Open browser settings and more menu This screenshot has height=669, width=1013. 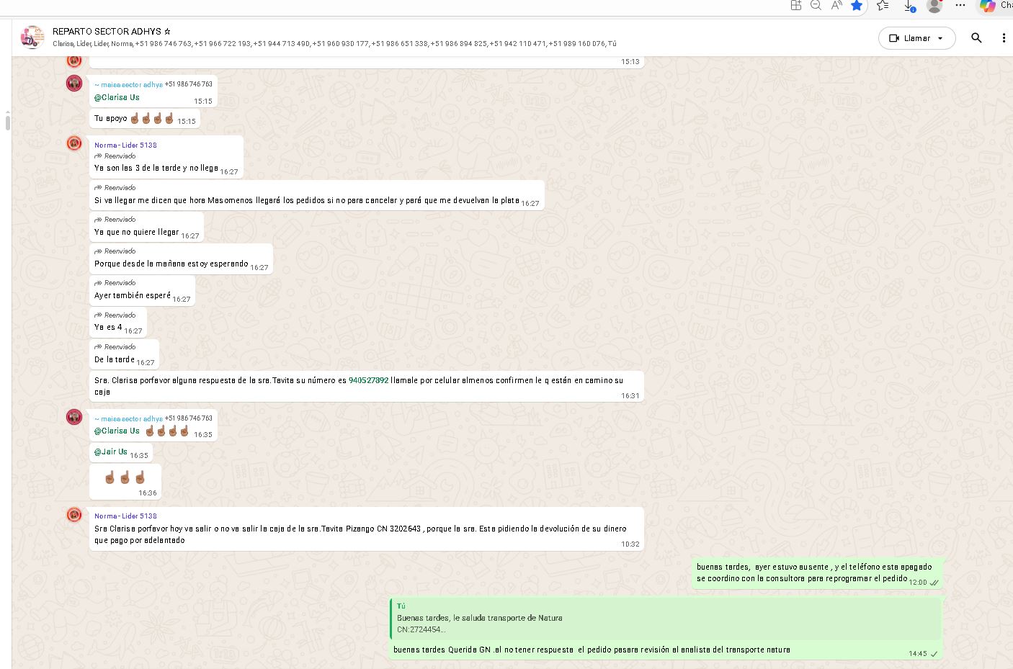click(960, 6)
